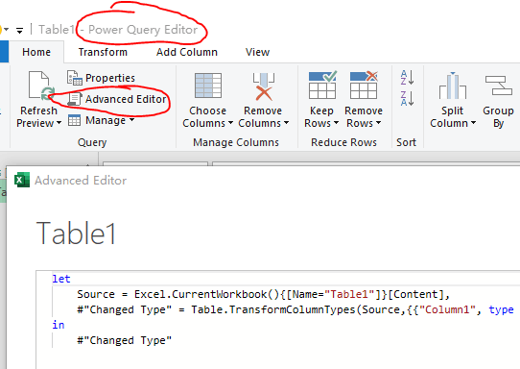
Task: Click the Remove Rows icon
Action: (x=364, y=85)
